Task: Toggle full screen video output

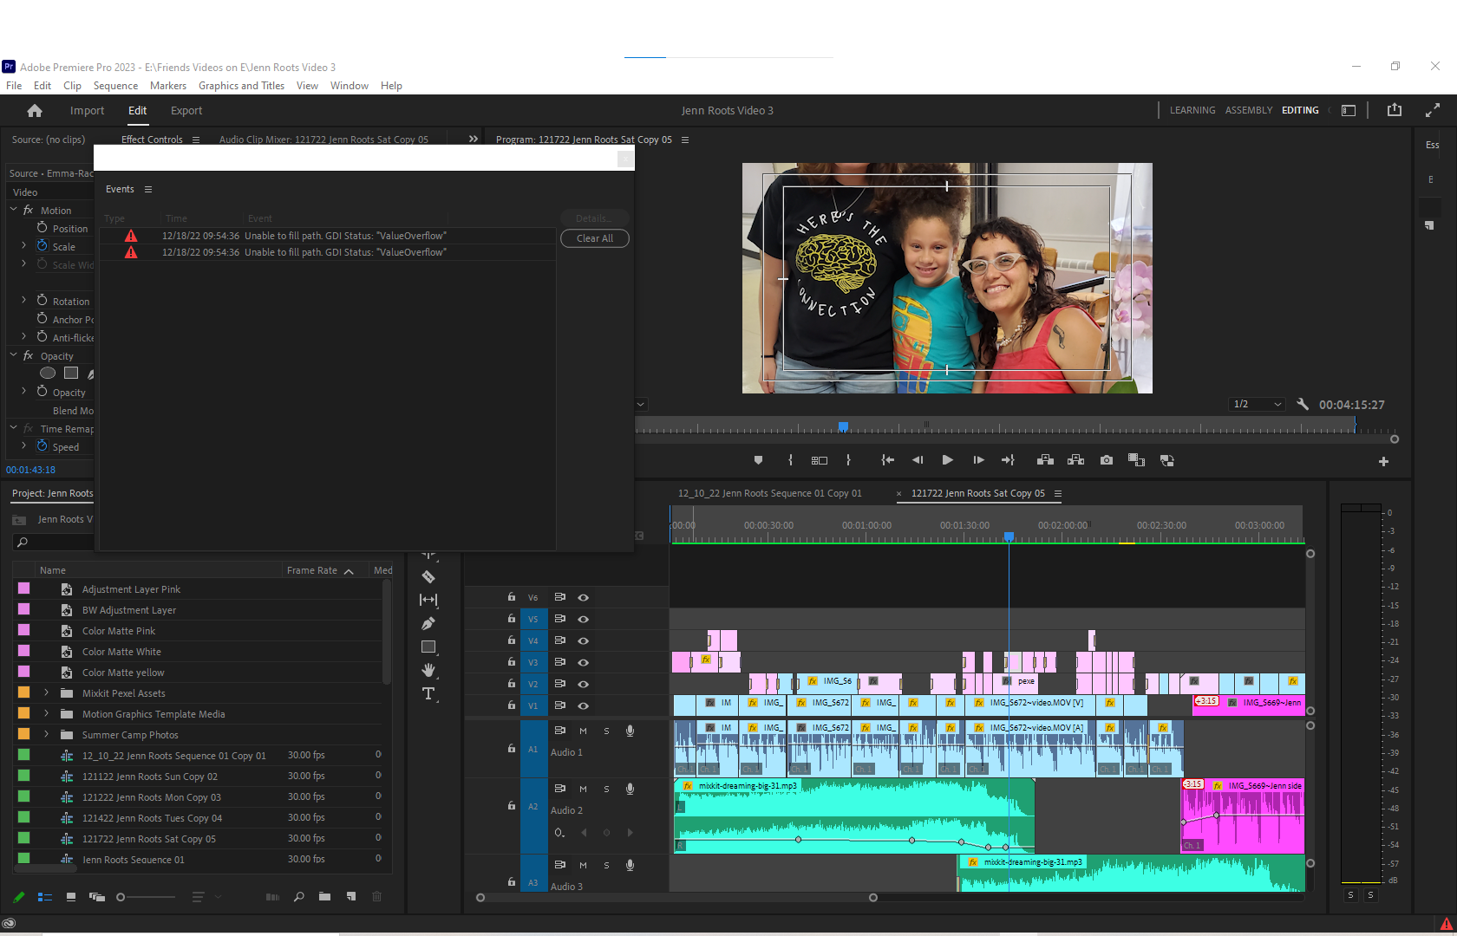Action: pyautogui.click(x=1433, y=110)
